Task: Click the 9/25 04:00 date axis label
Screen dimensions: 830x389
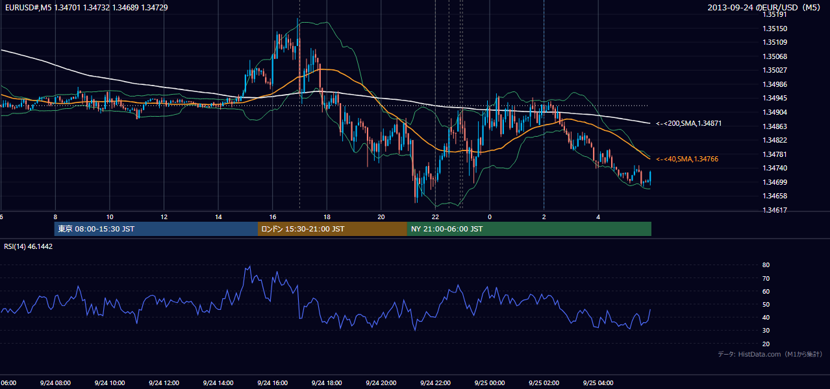Action: point(598,383)
